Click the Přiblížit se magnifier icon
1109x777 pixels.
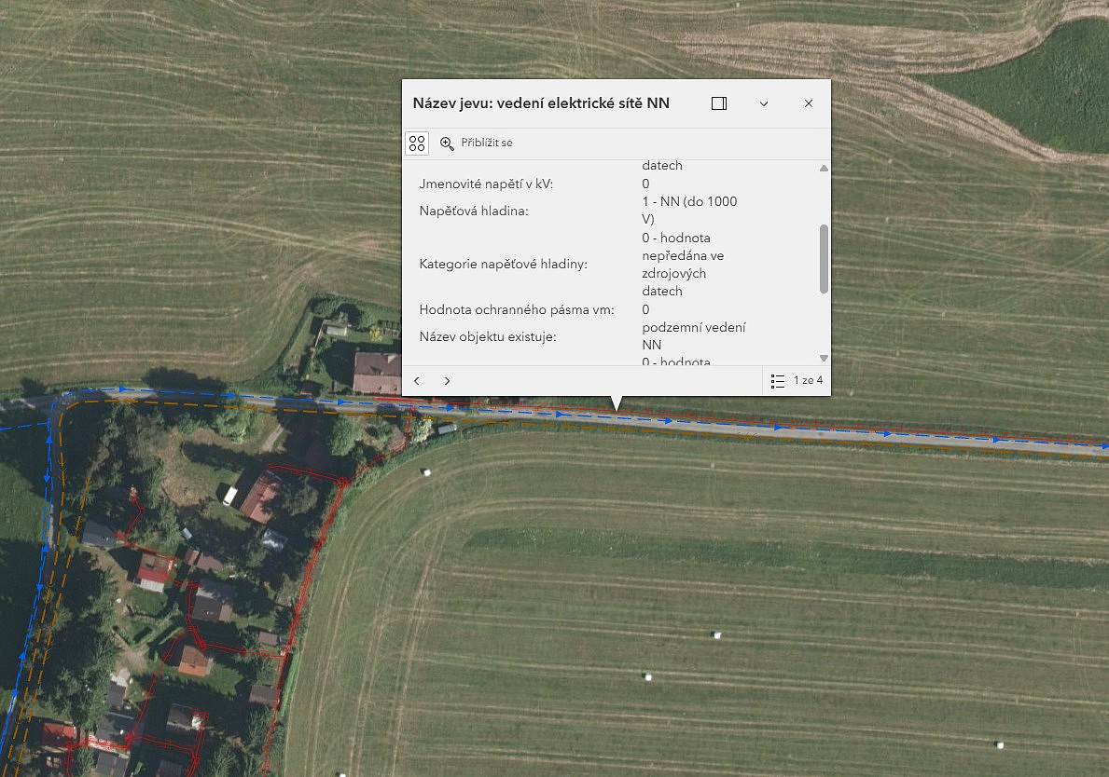446,143
